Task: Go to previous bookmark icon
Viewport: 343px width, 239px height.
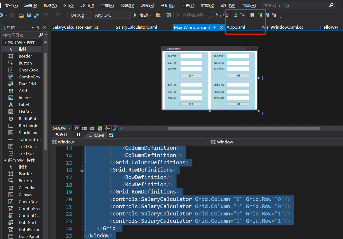Action: tap(260, 15)
